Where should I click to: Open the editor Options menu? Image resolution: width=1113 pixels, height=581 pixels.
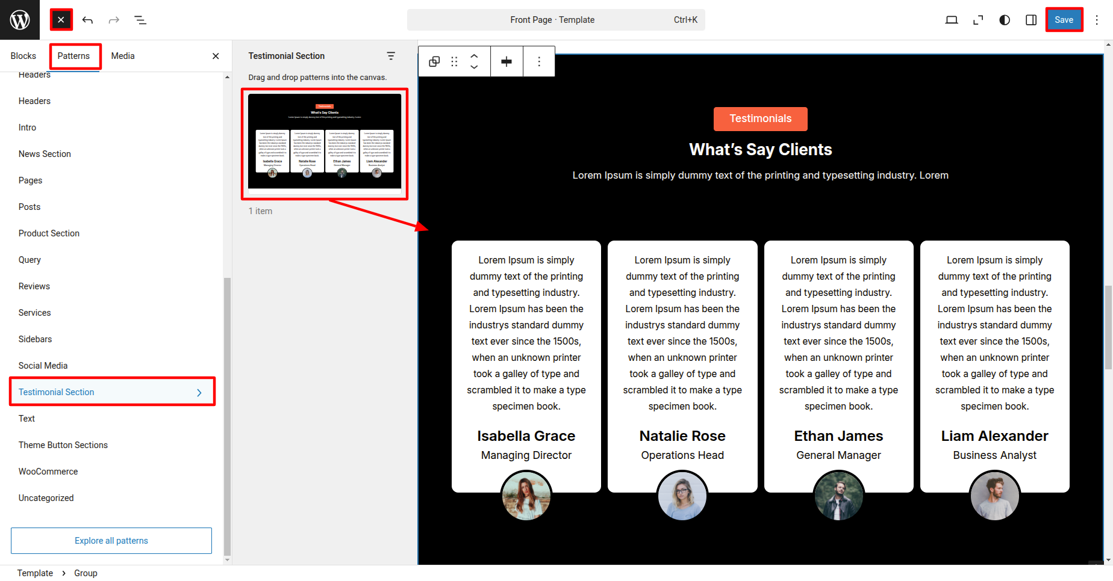(1097, 20)
